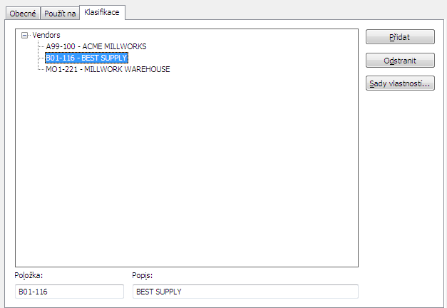Click the Přidat button
Image resolution: width=447 pixels, height=308 pixels.
tap(400, 37)
